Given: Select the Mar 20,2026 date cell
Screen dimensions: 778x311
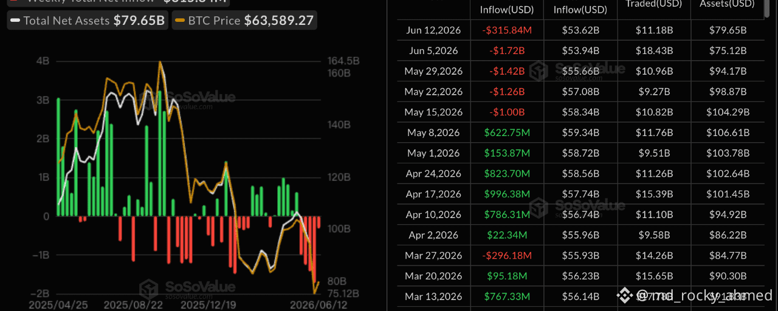Looking at the screenshot, I should coord(433,276).
